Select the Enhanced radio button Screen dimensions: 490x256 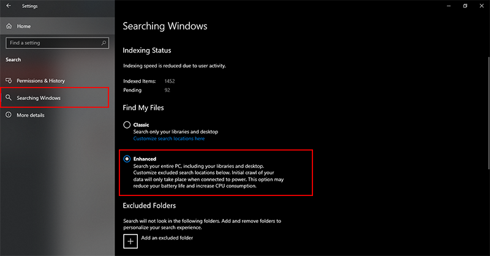click(x=127, y=159)
